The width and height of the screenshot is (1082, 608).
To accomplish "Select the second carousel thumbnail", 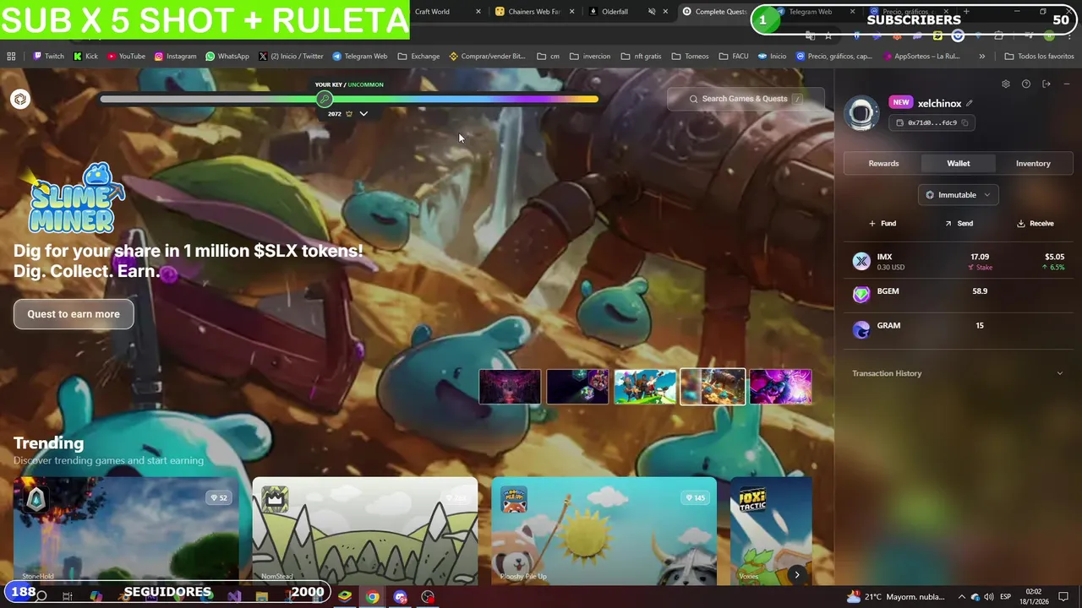I will pos(577,387).
